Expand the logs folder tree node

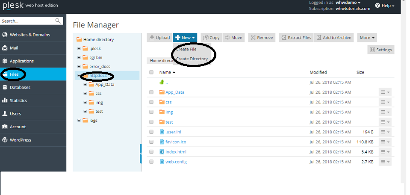tap(79, 121)
